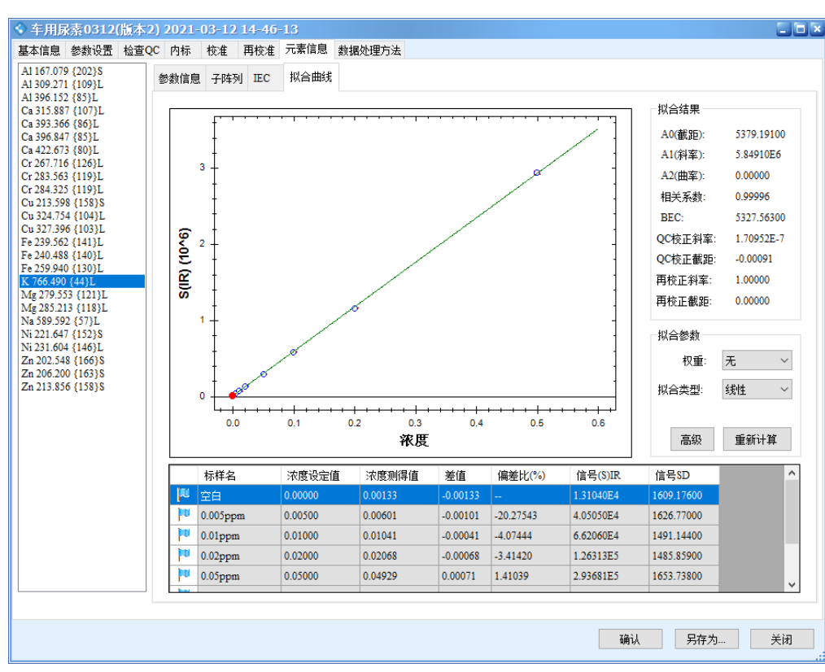
Task: Click the 另存为... save as button
Action: [705, 639]
